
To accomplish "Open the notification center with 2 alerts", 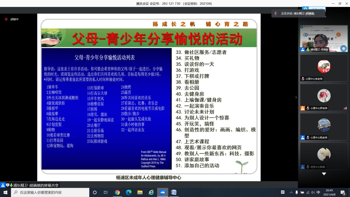I will coord(343,193).
